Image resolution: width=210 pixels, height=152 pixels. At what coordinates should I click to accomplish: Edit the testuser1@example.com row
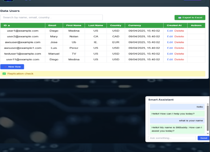[170, 54]
